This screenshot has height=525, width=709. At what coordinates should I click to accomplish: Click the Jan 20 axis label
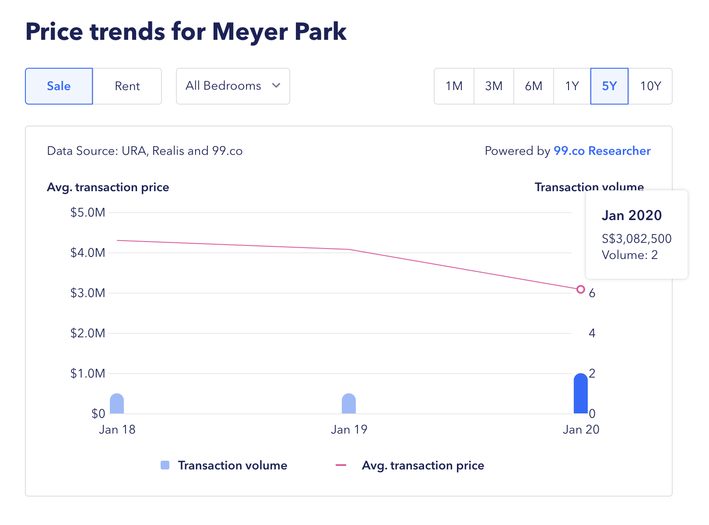click(x=581, y=430)
